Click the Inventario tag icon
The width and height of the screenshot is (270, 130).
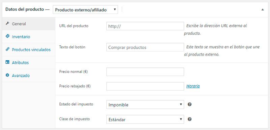7,36
